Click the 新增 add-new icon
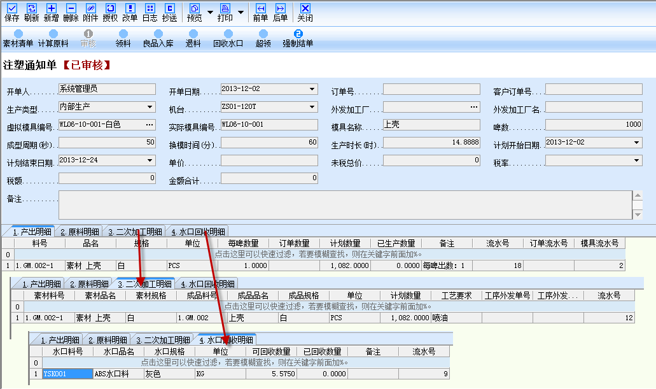The width and height of the screenshot is (656, 389). (x=51, y=13)
